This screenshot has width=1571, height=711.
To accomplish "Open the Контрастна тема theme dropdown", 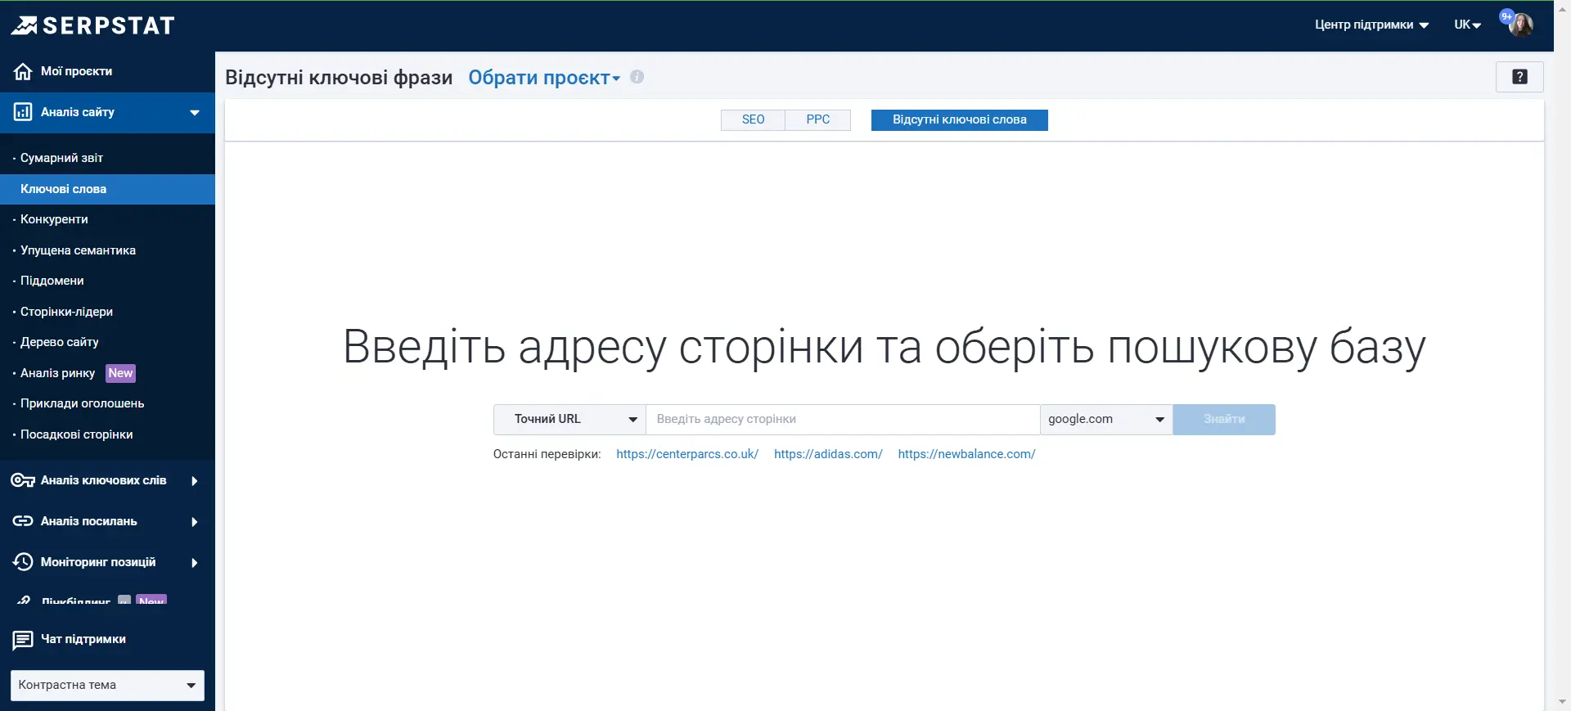I will 107,686.
